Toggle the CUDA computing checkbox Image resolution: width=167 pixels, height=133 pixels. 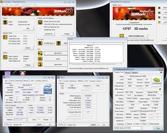pos(134,124)
